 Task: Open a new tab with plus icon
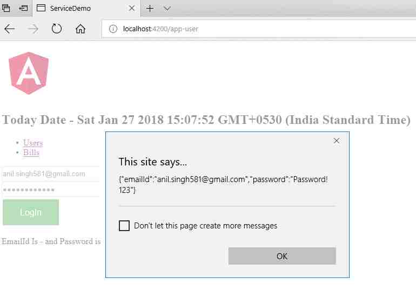click(x=150, y=9)
